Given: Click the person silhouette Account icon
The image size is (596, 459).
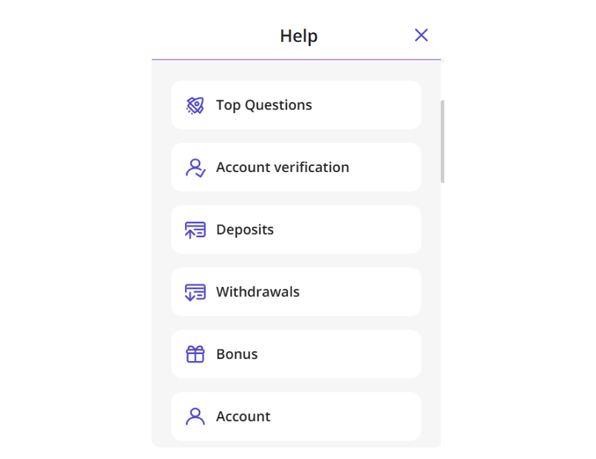Looking at the screenshot, I should [196, 417].
